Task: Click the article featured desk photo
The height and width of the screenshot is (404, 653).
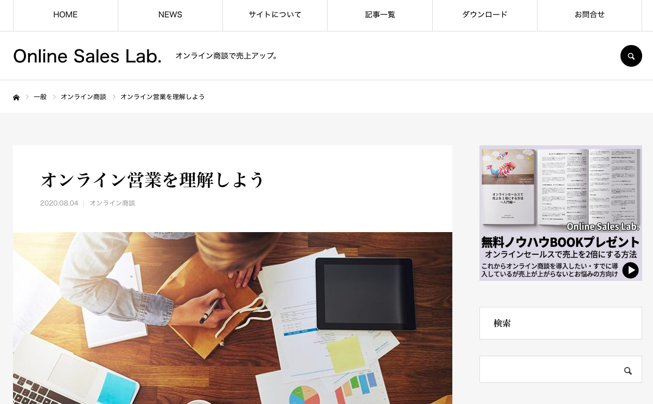Action: click(233, 318)
